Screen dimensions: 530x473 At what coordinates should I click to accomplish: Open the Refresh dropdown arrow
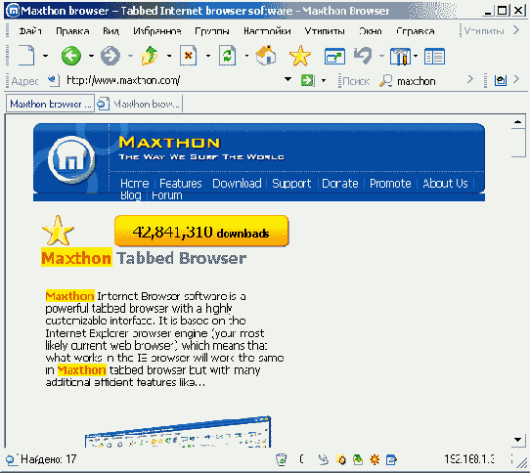click(246, 56)
